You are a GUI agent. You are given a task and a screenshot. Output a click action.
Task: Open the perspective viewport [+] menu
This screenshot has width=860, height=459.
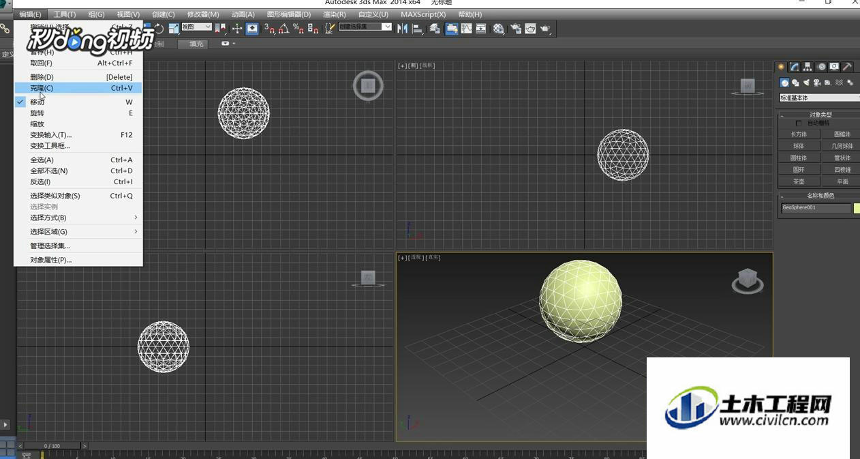tap(402, 258)
